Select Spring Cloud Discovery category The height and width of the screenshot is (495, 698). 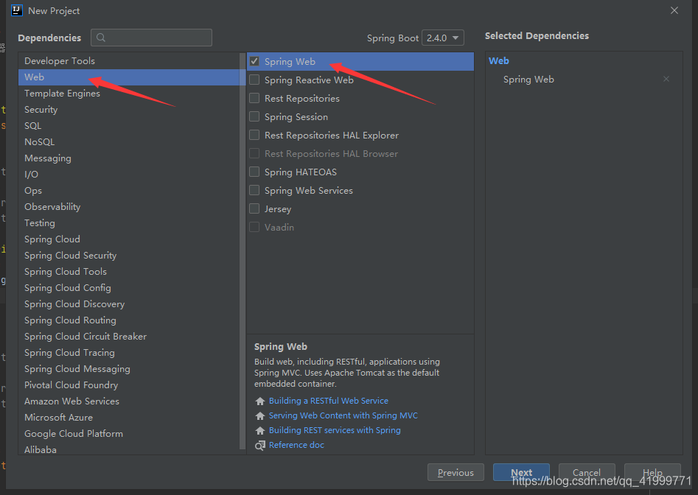[x=129, y=304]
